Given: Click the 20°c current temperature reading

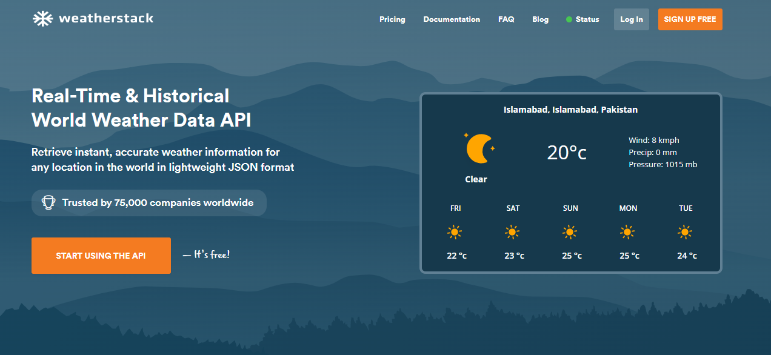Looking at the screenshot, I should (x=567, y=152).
